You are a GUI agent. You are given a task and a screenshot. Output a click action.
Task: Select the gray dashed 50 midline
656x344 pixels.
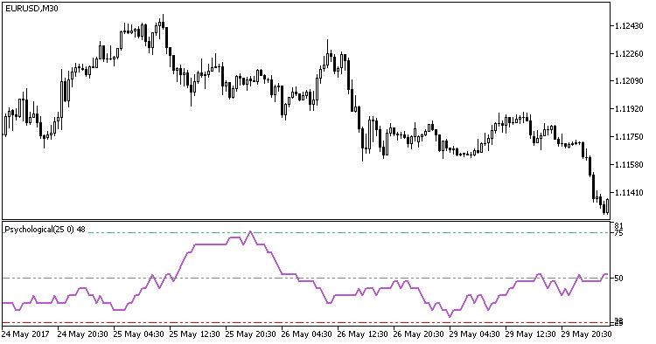tap(306, 278)
